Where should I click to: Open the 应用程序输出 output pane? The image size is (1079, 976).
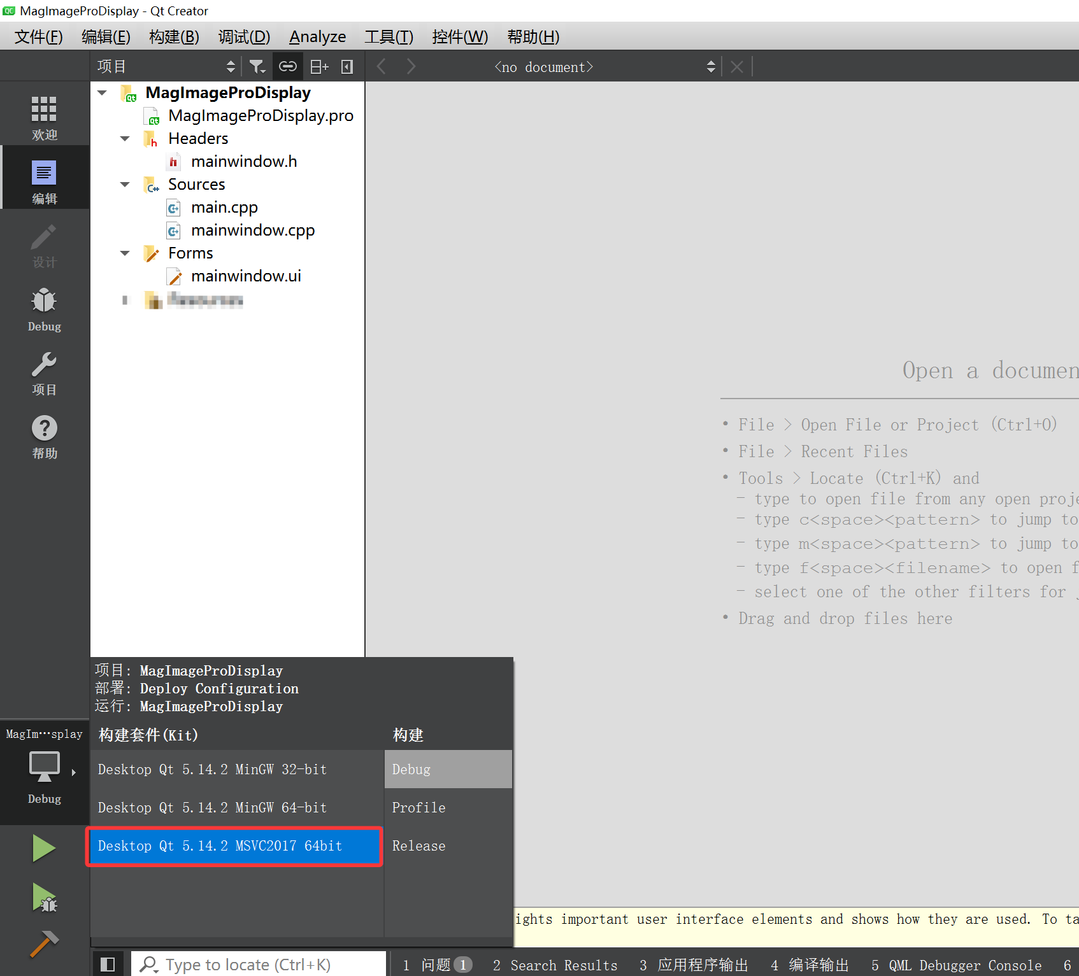pos(694,965)
